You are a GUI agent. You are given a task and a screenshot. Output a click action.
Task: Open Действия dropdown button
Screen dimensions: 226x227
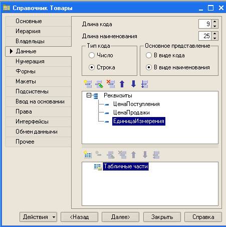38,217
